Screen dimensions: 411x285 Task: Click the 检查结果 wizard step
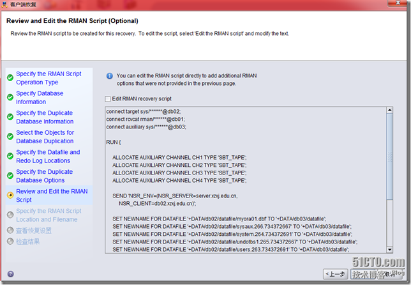click(28, 242)
